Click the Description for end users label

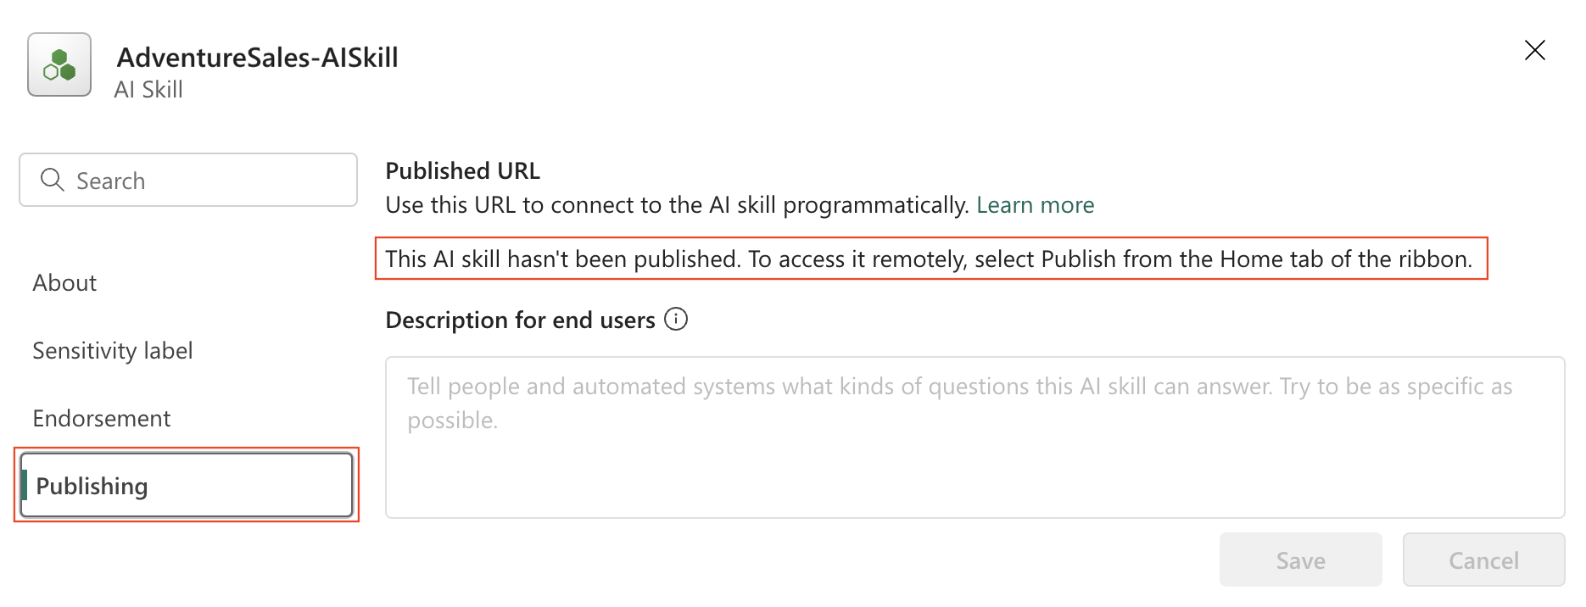(x=523, y=320)
